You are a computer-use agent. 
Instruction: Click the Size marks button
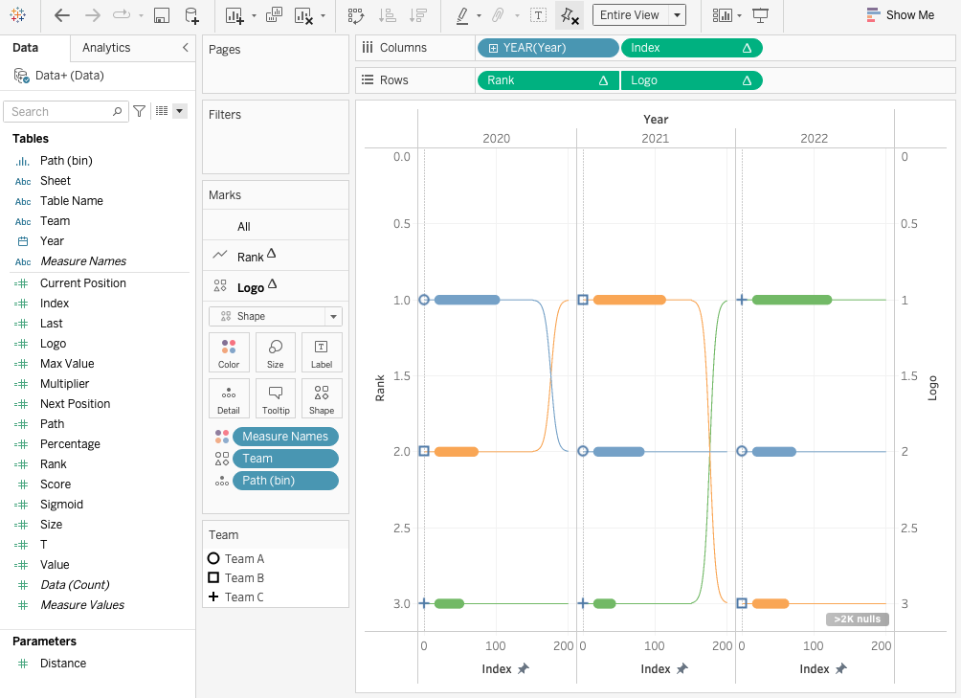pos(275,352)
